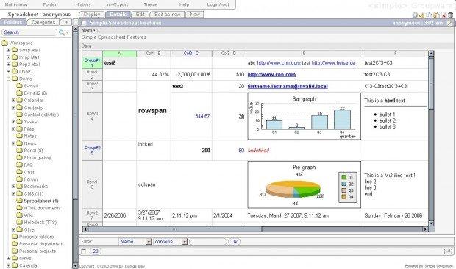Open the Name filter field dropdown
This screenshot has width=456, height=269.
pyautogui.click(x=149, y=242)
